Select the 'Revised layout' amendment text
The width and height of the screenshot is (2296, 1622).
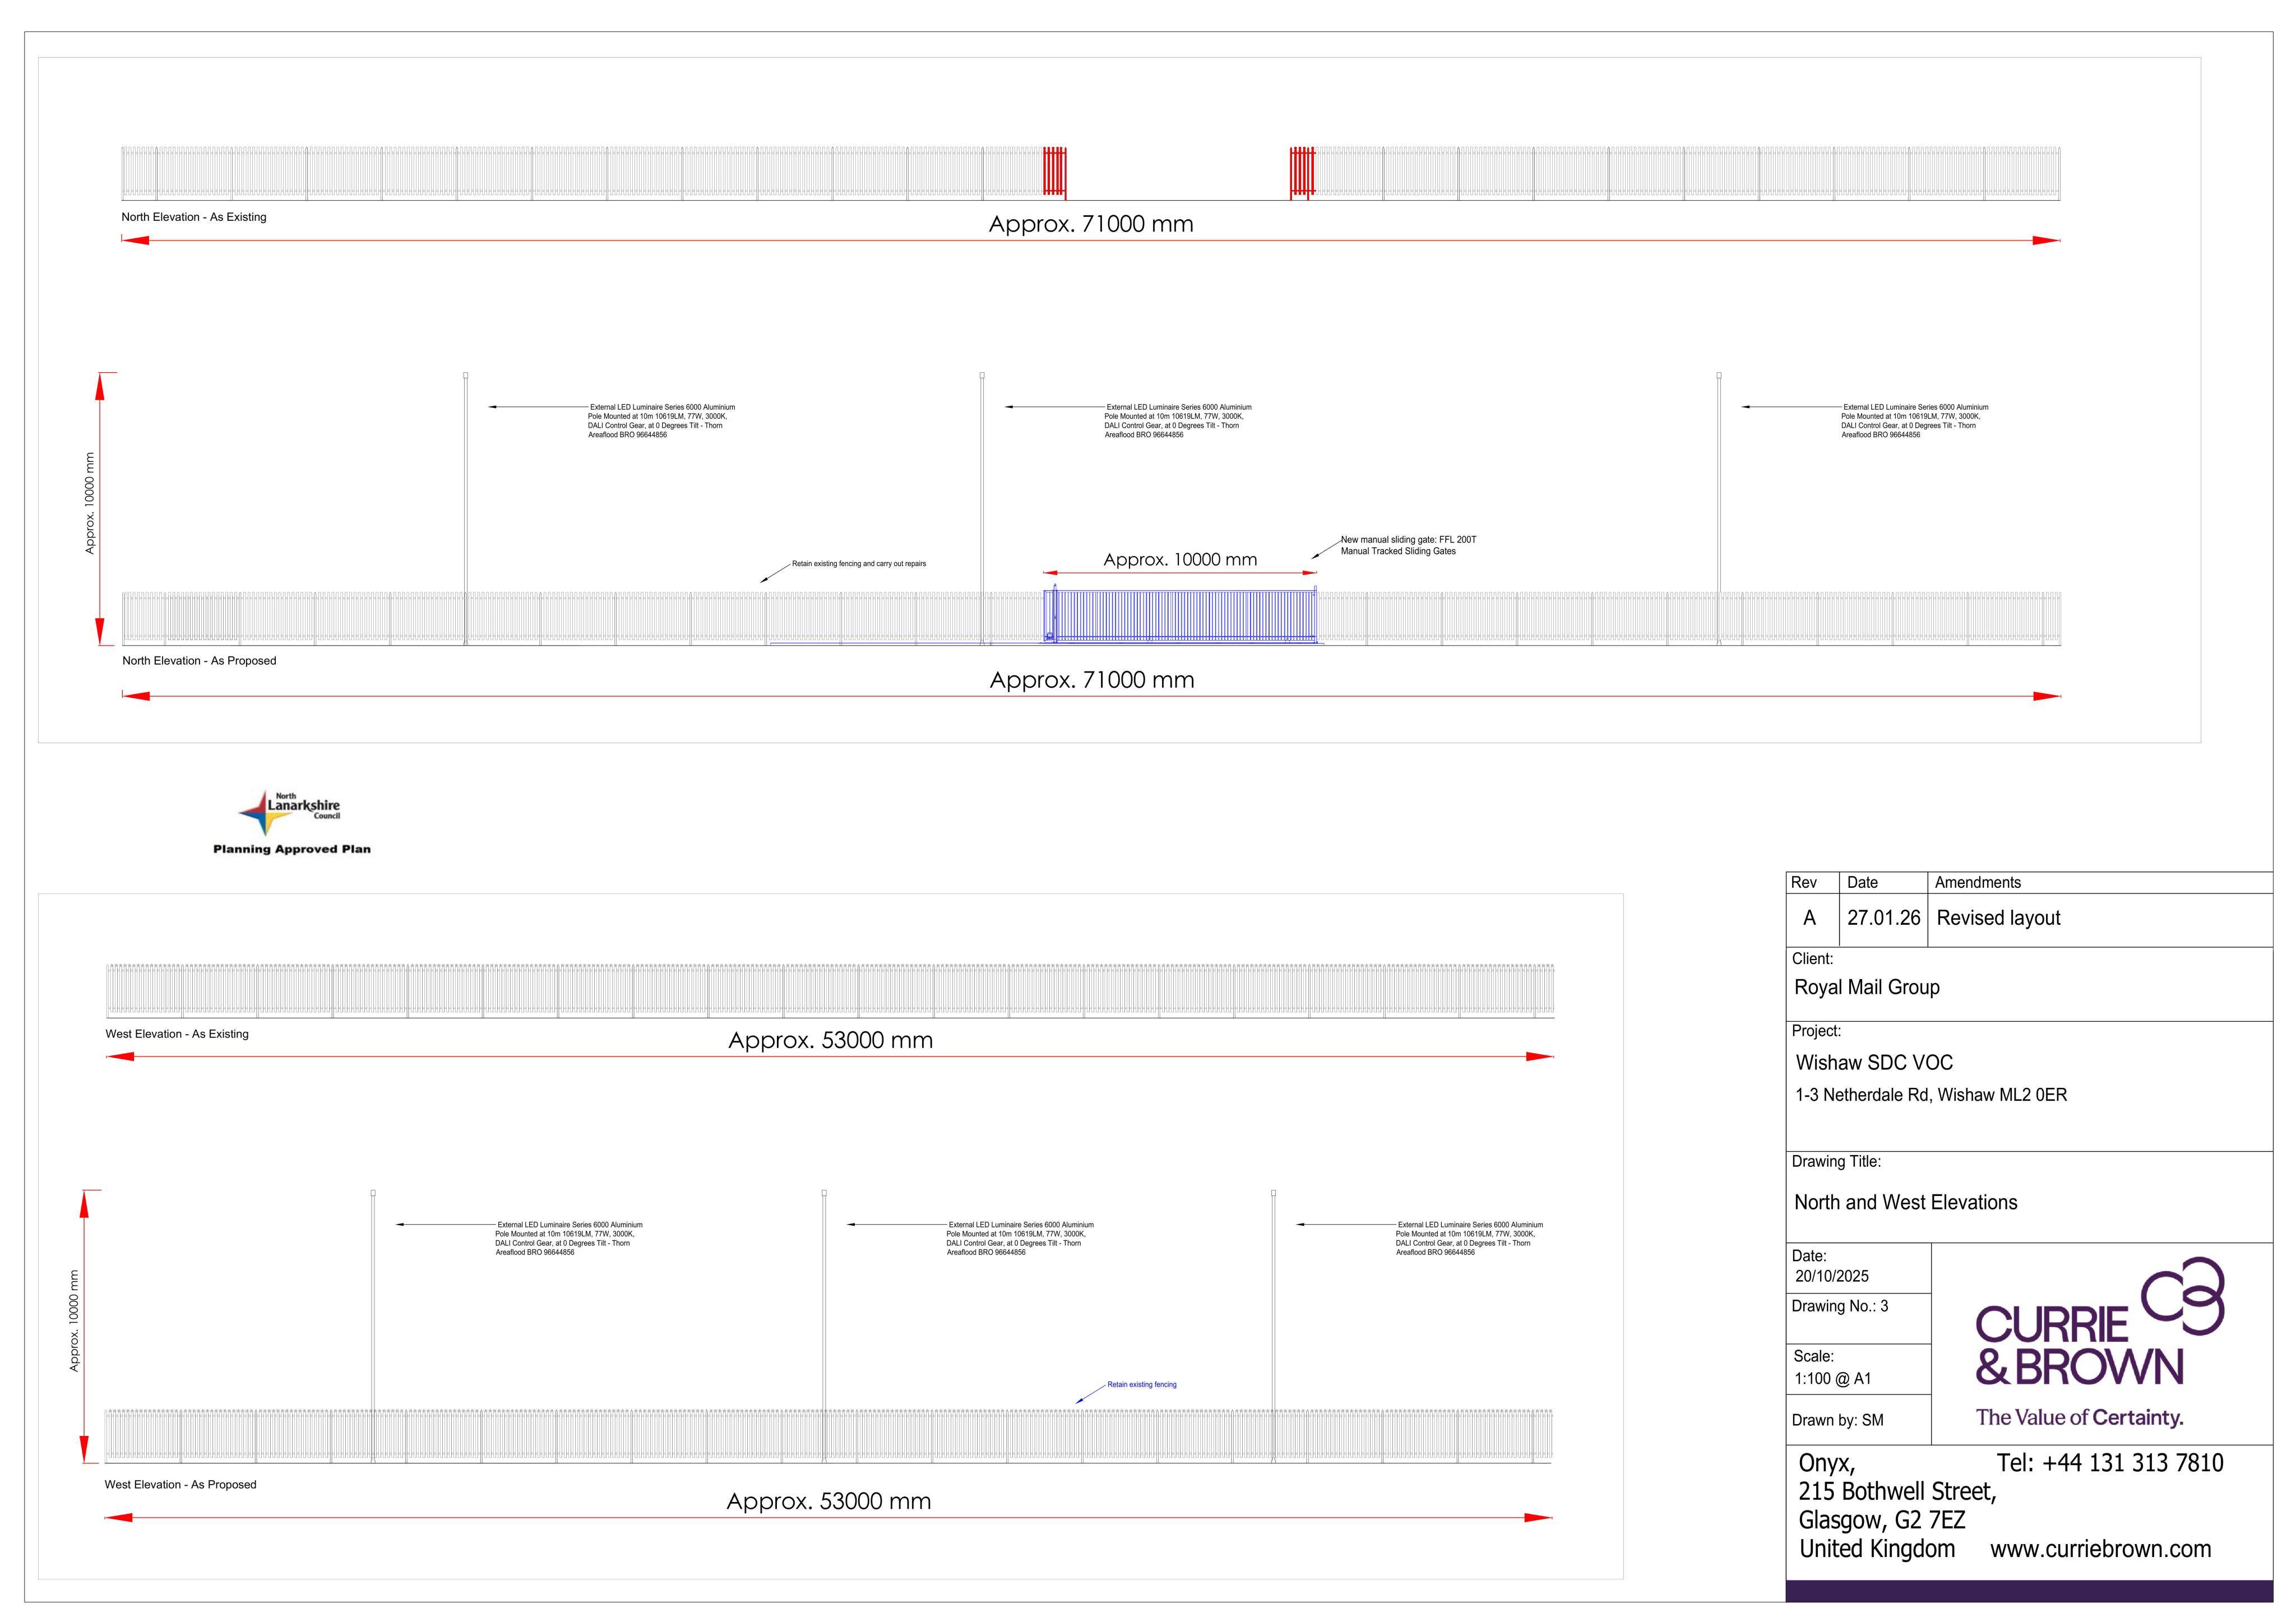click(1999, 918)
